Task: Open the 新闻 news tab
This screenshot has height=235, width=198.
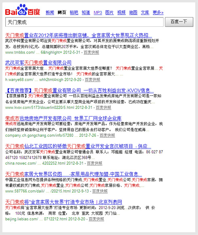Action: click(50, 13)
